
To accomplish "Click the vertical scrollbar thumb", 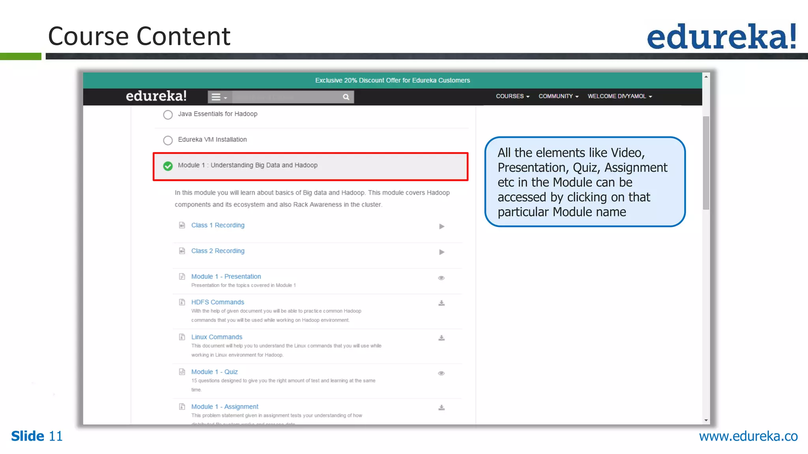I will (x=706, y=162).
